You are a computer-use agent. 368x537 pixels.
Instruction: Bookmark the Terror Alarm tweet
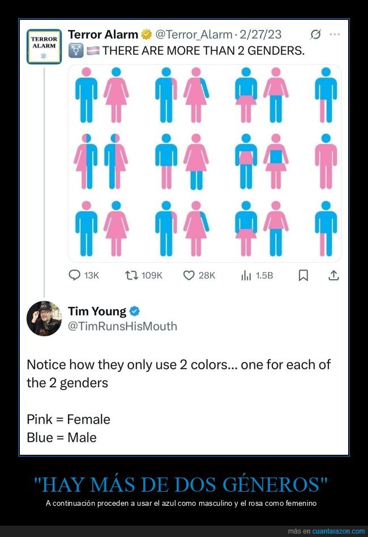303,276
